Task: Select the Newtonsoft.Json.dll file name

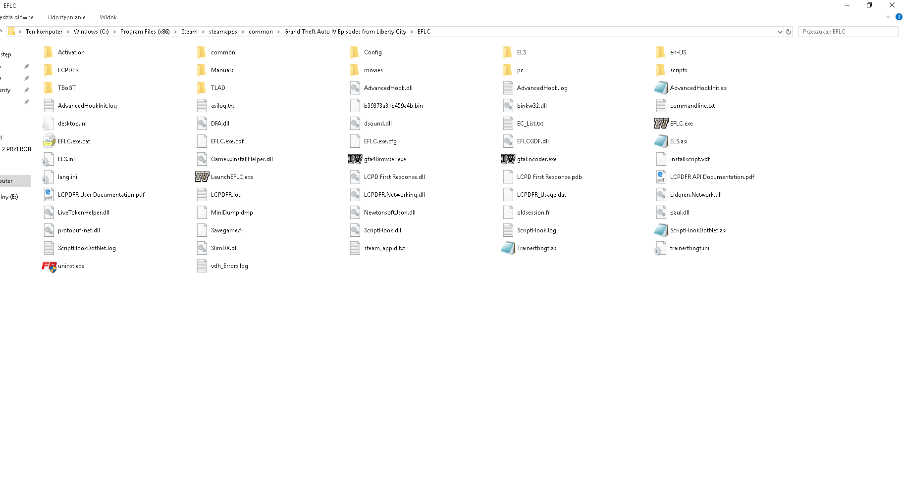Action: point(390,213)
